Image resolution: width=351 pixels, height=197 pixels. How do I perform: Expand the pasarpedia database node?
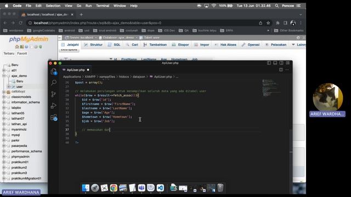(x=4, y=146)
